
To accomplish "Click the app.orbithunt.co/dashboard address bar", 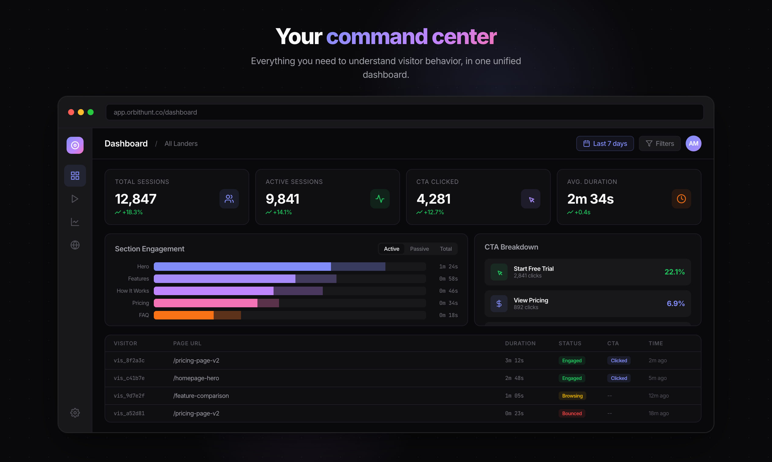I will click(404, 112).
